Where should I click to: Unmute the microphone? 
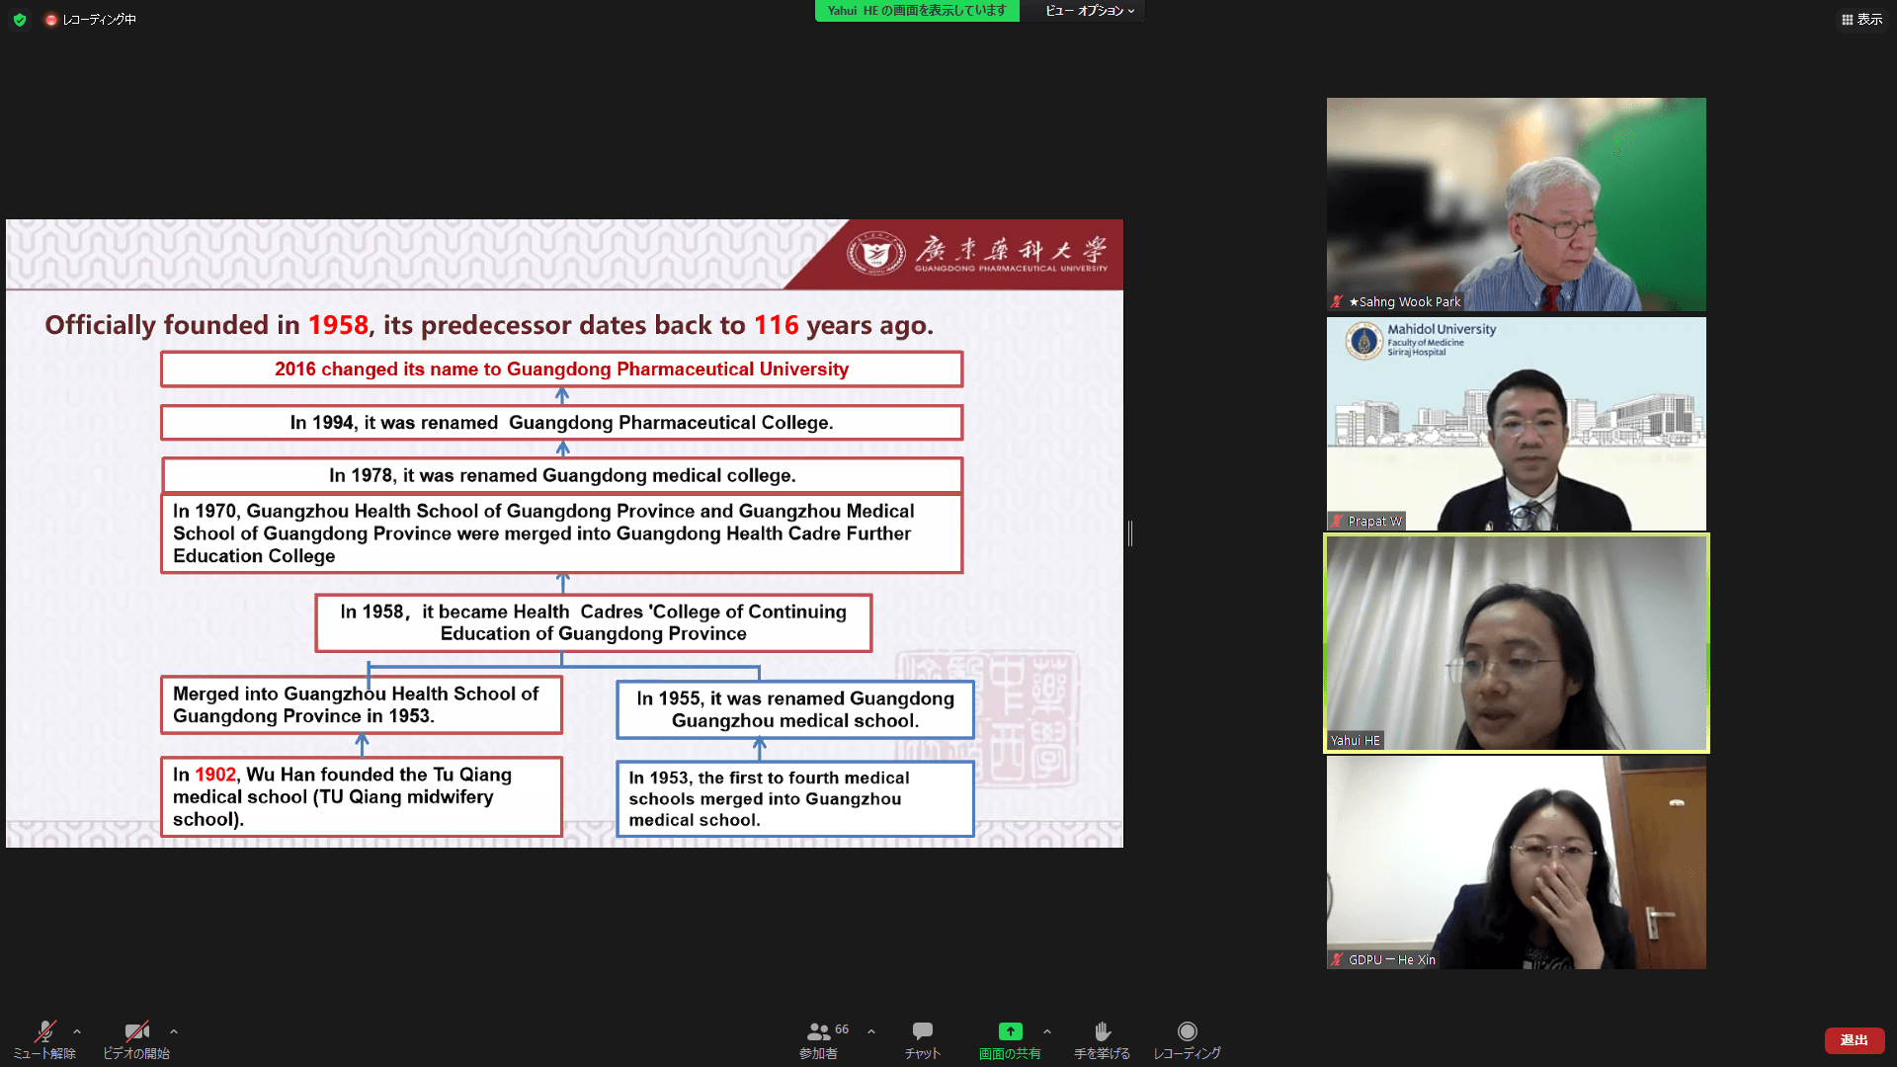point(44,1031)
